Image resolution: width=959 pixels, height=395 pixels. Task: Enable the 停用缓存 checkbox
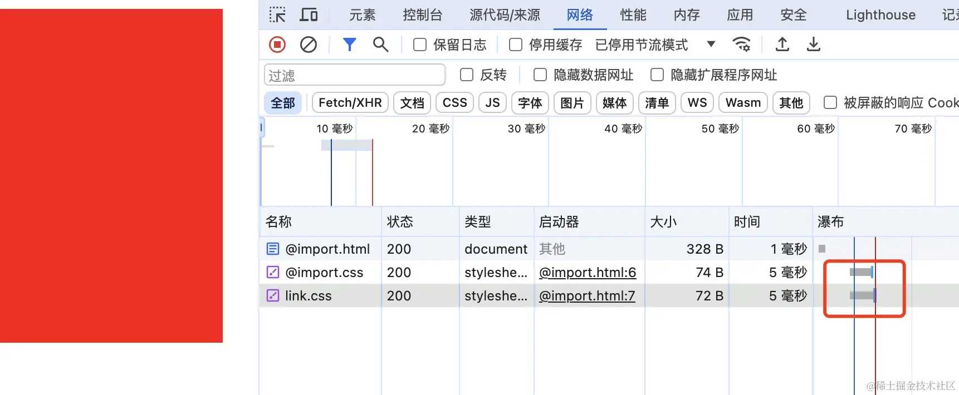point(516,45)
